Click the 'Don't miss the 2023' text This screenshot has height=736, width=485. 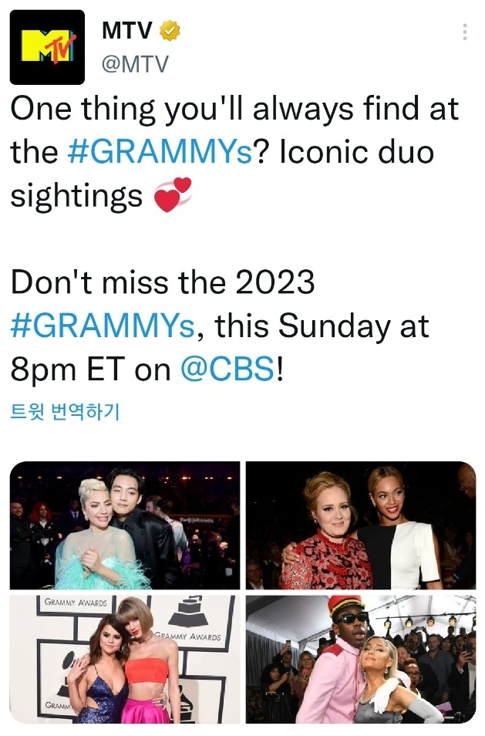[162, 283]
